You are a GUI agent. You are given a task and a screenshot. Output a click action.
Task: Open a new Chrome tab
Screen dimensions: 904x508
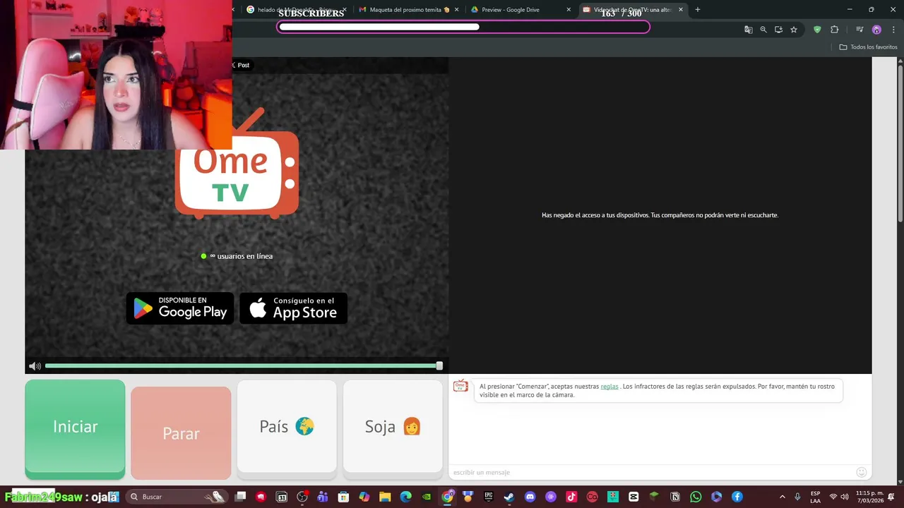698,10
